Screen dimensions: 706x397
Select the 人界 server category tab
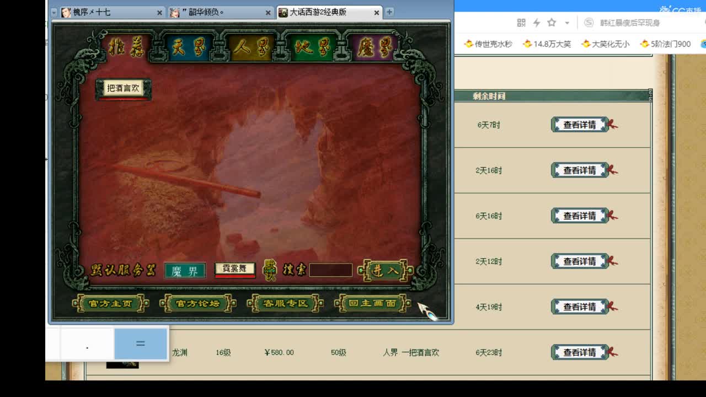pos(250,48)
